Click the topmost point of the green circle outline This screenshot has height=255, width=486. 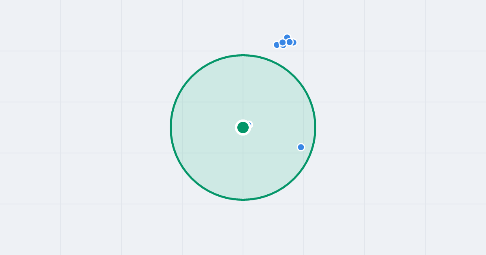tap(243, 55)
